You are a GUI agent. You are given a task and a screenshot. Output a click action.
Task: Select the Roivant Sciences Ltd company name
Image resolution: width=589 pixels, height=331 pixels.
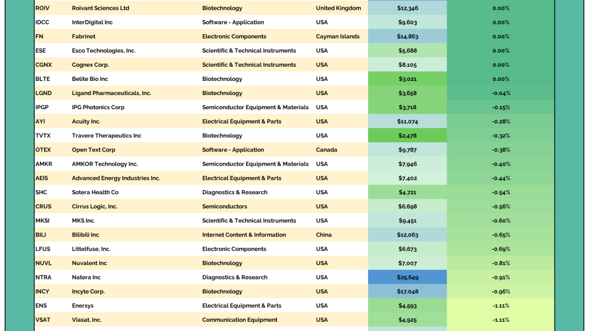coord(101,9)
